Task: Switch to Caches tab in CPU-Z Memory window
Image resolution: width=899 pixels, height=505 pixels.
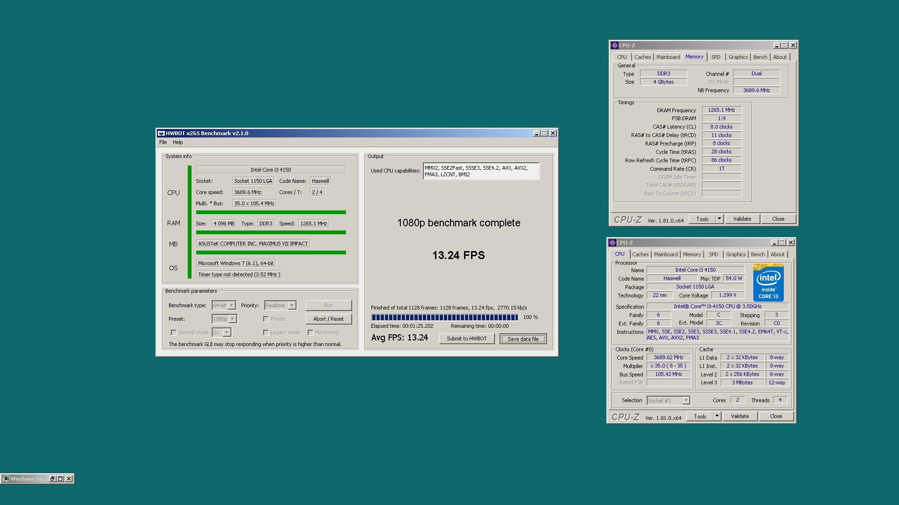Action: pyautogui.click(x=642, y=57)
